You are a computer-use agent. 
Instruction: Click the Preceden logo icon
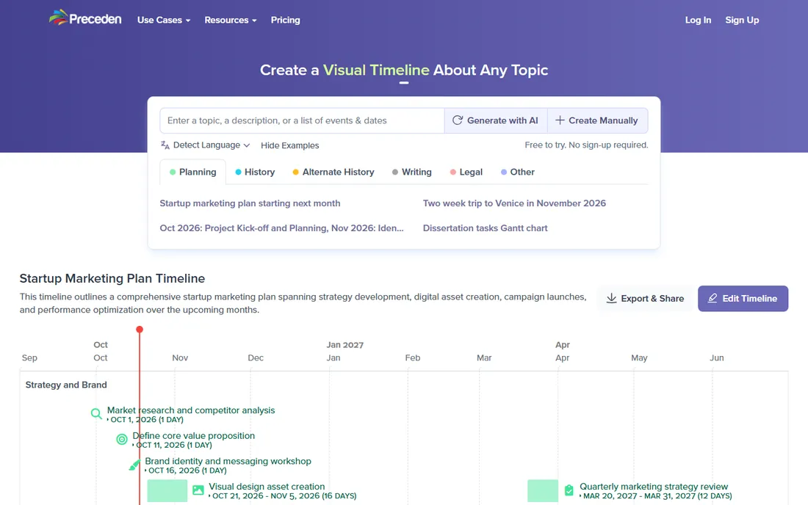click(x=58, y=18)
